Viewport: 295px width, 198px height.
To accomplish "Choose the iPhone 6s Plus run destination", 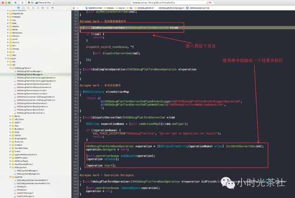I will (x=43, y=3).
